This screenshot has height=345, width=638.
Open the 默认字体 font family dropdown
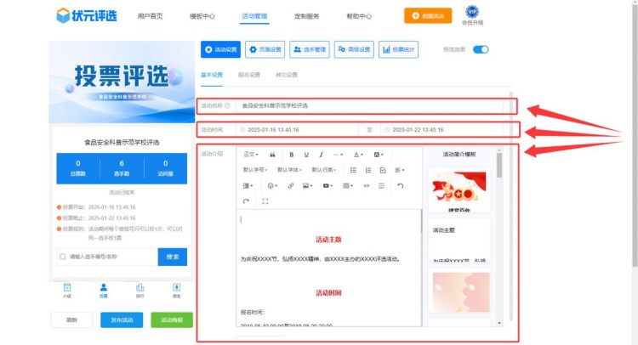(288, 170)
